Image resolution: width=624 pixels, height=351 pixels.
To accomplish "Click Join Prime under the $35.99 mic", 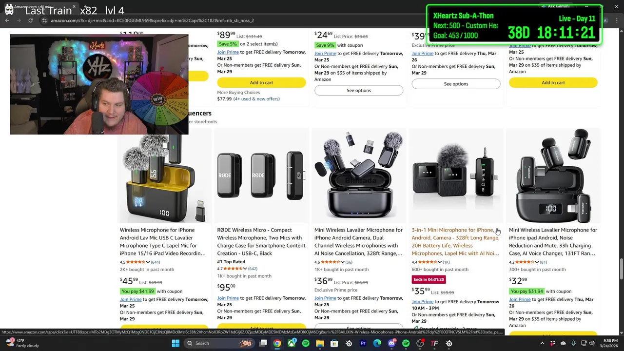I will [423, 302].
